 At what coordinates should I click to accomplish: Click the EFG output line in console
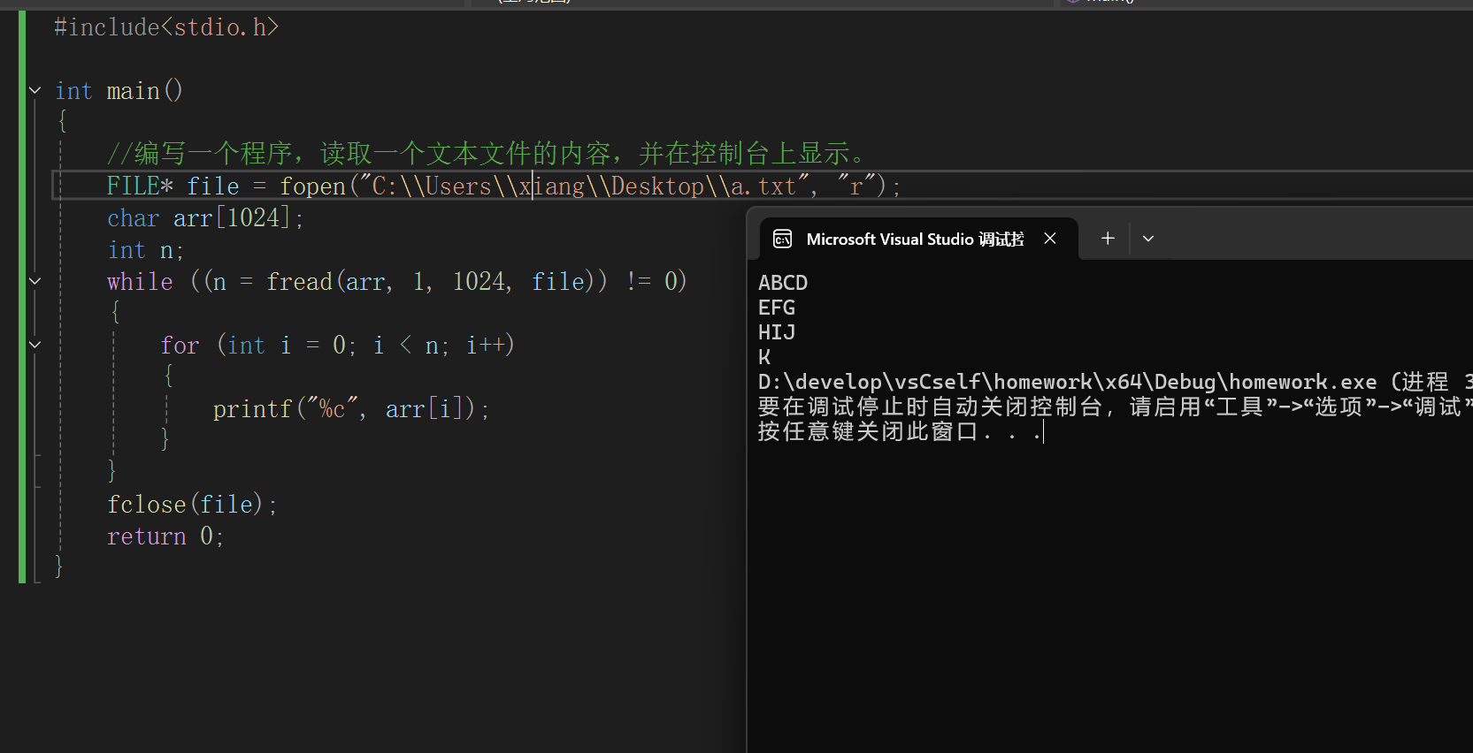point(777,308)
